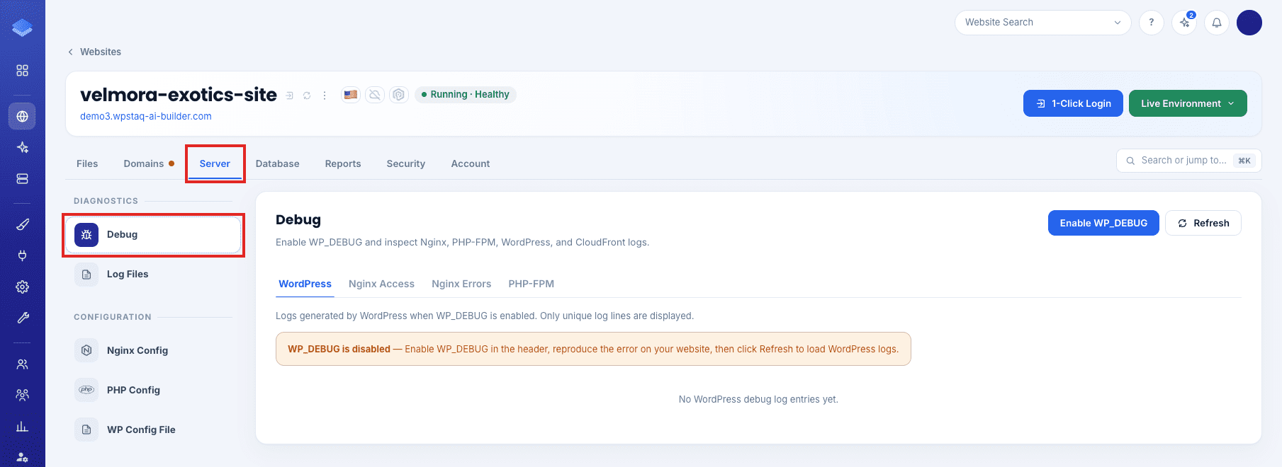Click the crossed-out cloud badge

pos(375,94)
